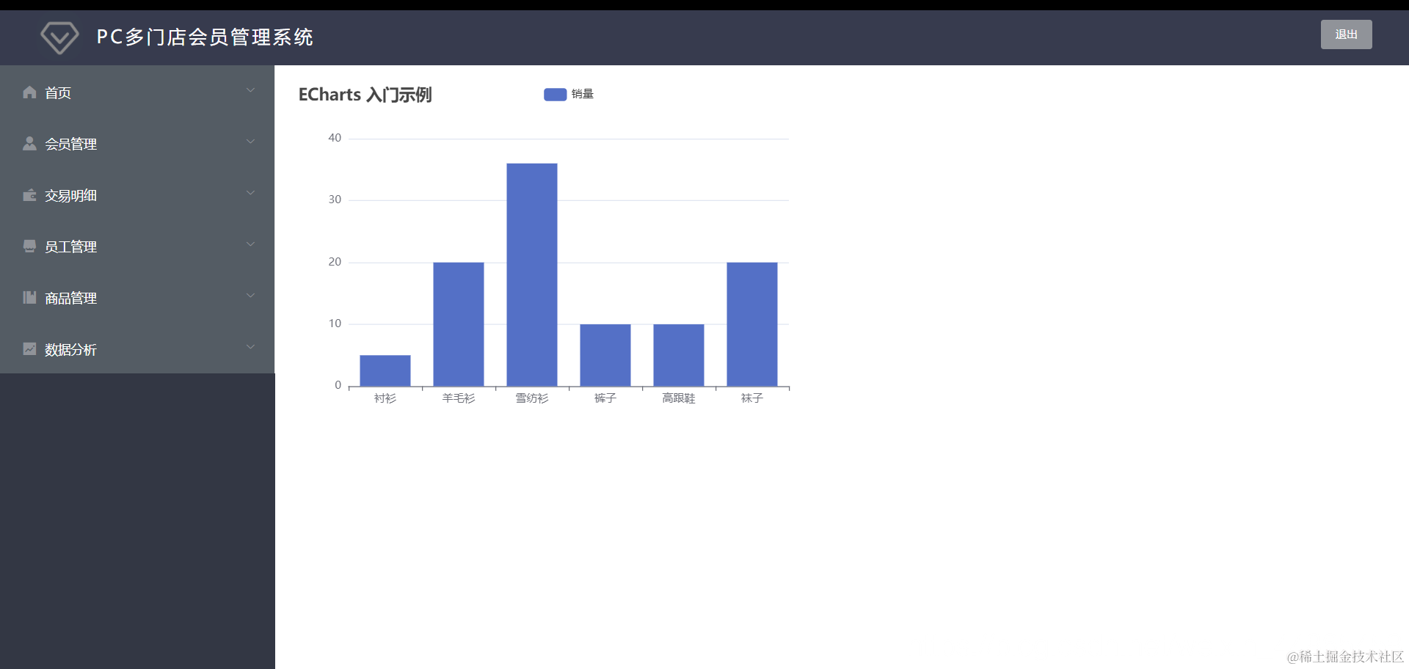Click the diamond logo icon in header

[x=59, y=37]
